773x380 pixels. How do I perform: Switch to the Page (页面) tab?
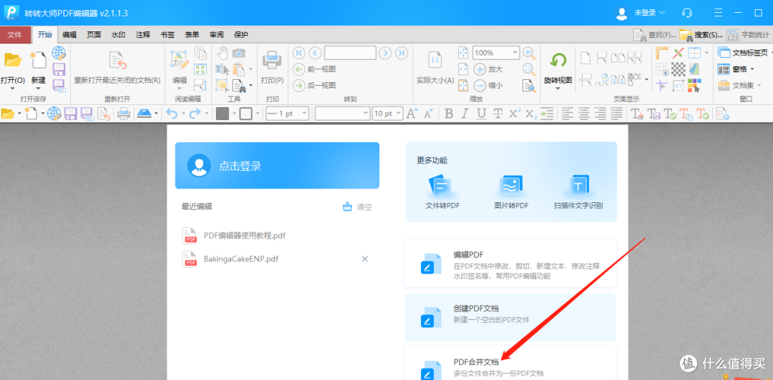click(94, 34)
